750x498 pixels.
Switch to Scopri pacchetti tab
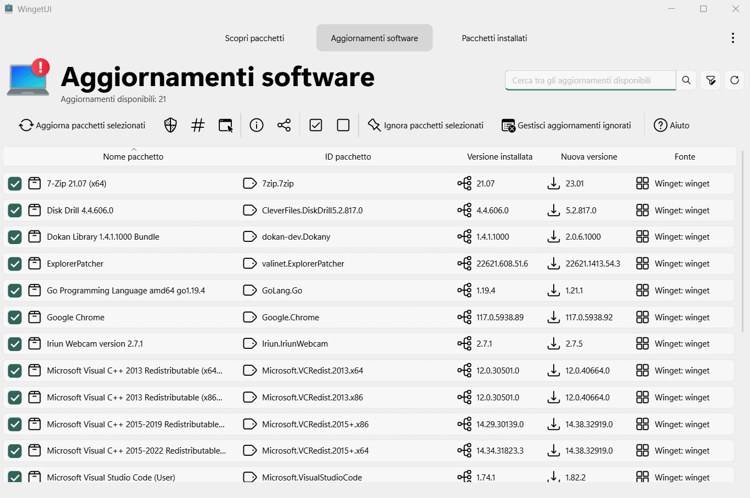tap(254, 38)
